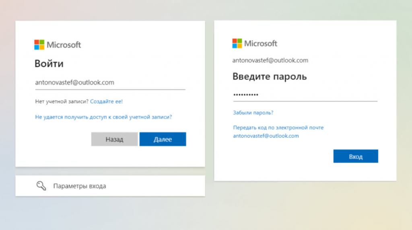Click the Далее button
Image resolution: width=412 pixels, height=230 pixels.
[x=163, y=139]
